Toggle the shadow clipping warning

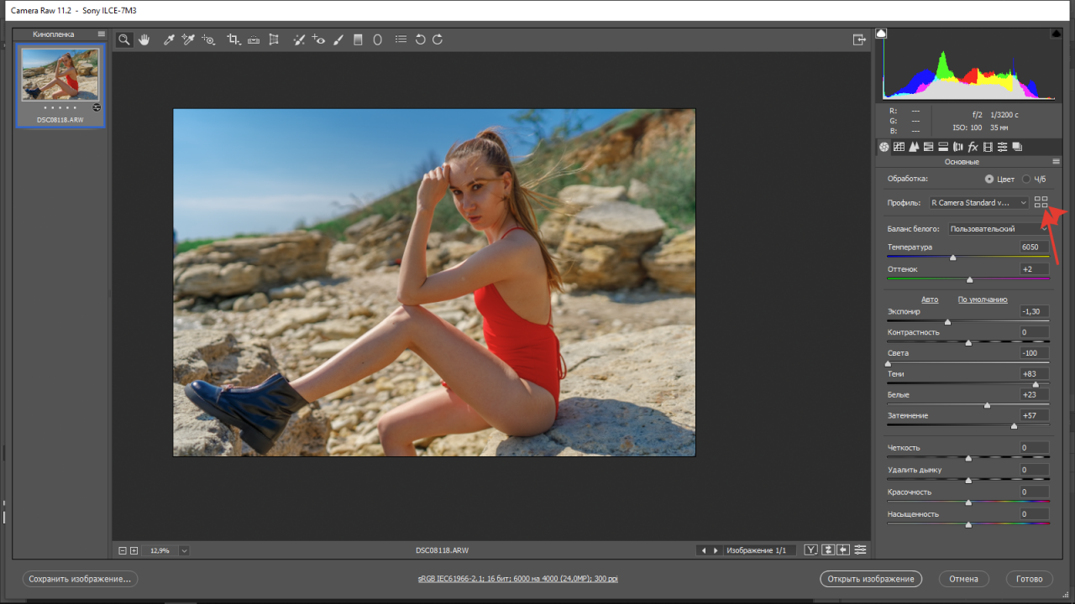(x=881, y=34)
